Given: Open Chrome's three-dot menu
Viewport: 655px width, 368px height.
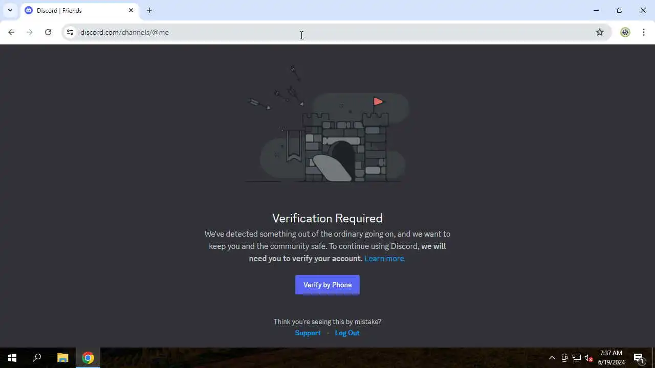Looking at the screenshot, I should click(x=644, y=32).
